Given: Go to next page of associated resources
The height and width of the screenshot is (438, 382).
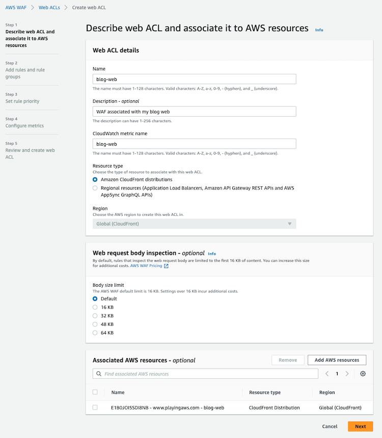Looking at the screenshot, I should 347,374.
